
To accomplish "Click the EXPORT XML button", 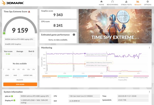I will 28,75.
